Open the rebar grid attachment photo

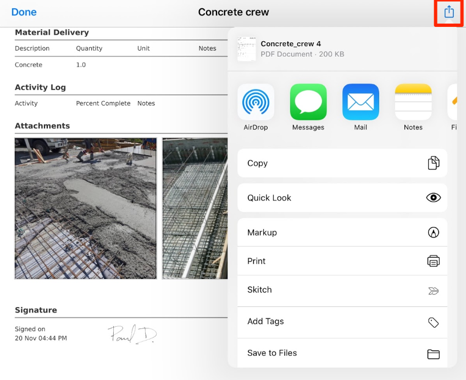coord(195,208)
